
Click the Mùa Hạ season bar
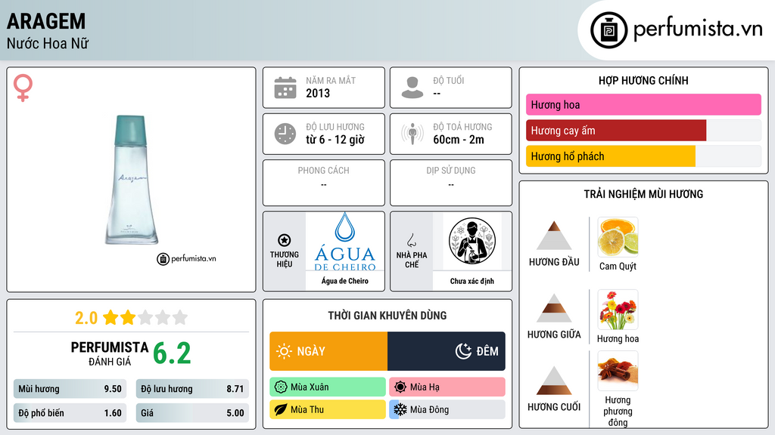tap(447, 387)
